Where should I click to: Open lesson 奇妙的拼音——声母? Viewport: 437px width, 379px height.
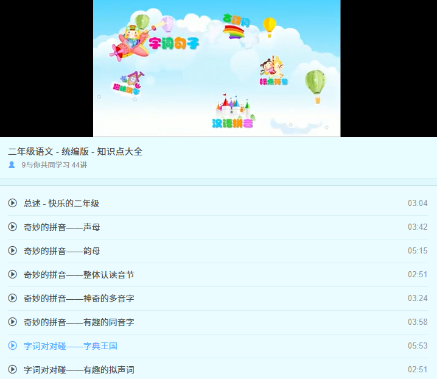pos(61,227)
